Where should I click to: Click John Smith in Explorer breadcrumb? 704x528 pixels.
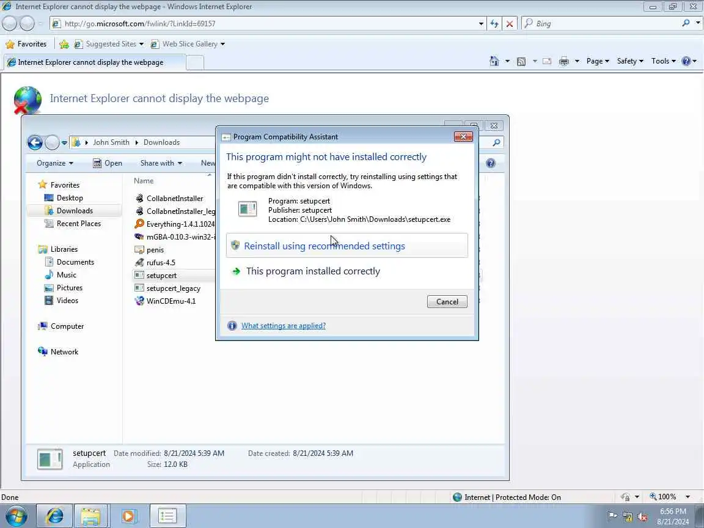coord(111,142)
